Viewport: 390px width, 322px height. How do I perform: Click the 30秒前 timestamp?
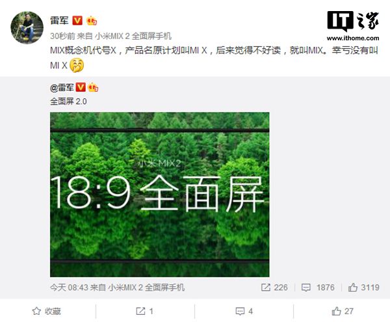tap(62, 36)
